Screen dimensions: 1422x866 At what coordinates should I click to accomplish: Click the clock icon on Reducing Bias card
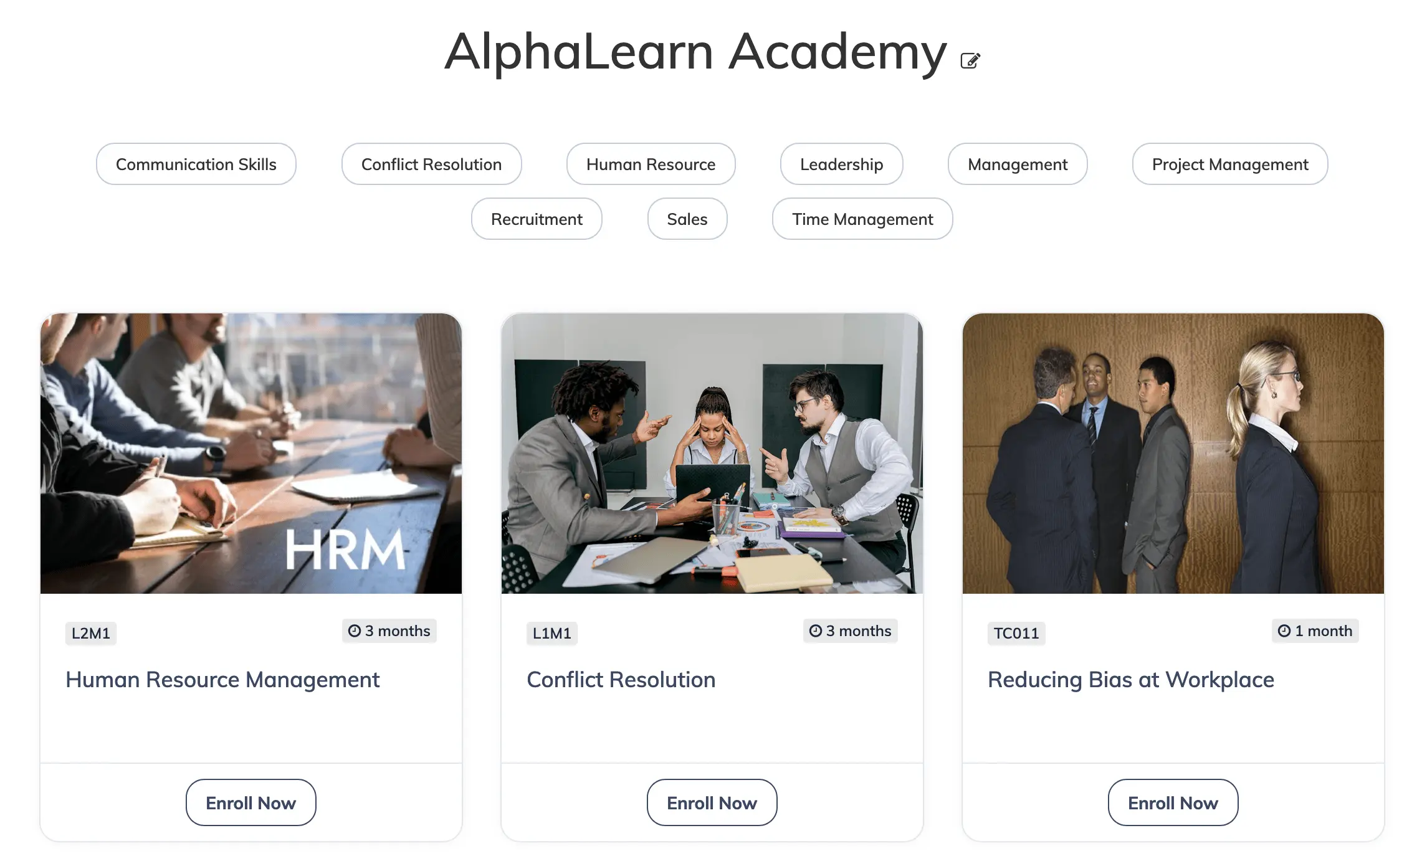[1284, 630]
